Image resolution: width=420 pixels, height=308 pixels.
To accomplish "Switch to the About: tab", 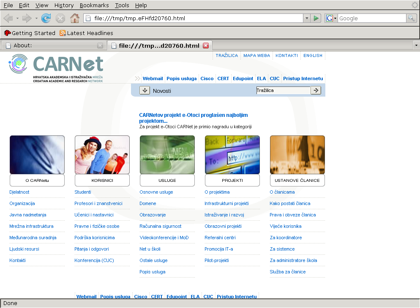I will (x=53, y=46).
